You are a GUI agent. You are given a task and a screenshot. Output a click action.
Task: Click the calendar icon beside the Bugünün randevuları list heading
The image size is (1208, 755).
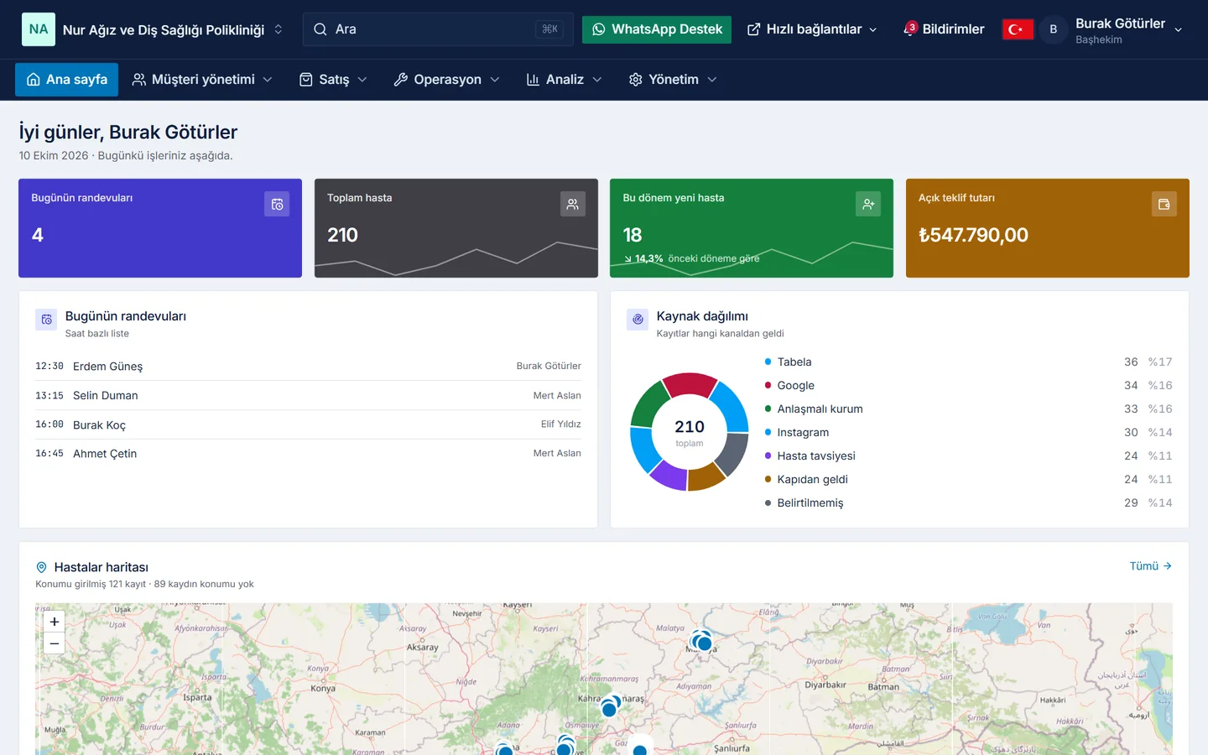tap(46, 320)
